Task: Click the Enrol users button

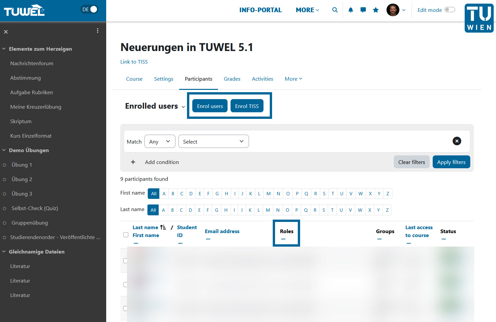Action: (x=210, y=106)
